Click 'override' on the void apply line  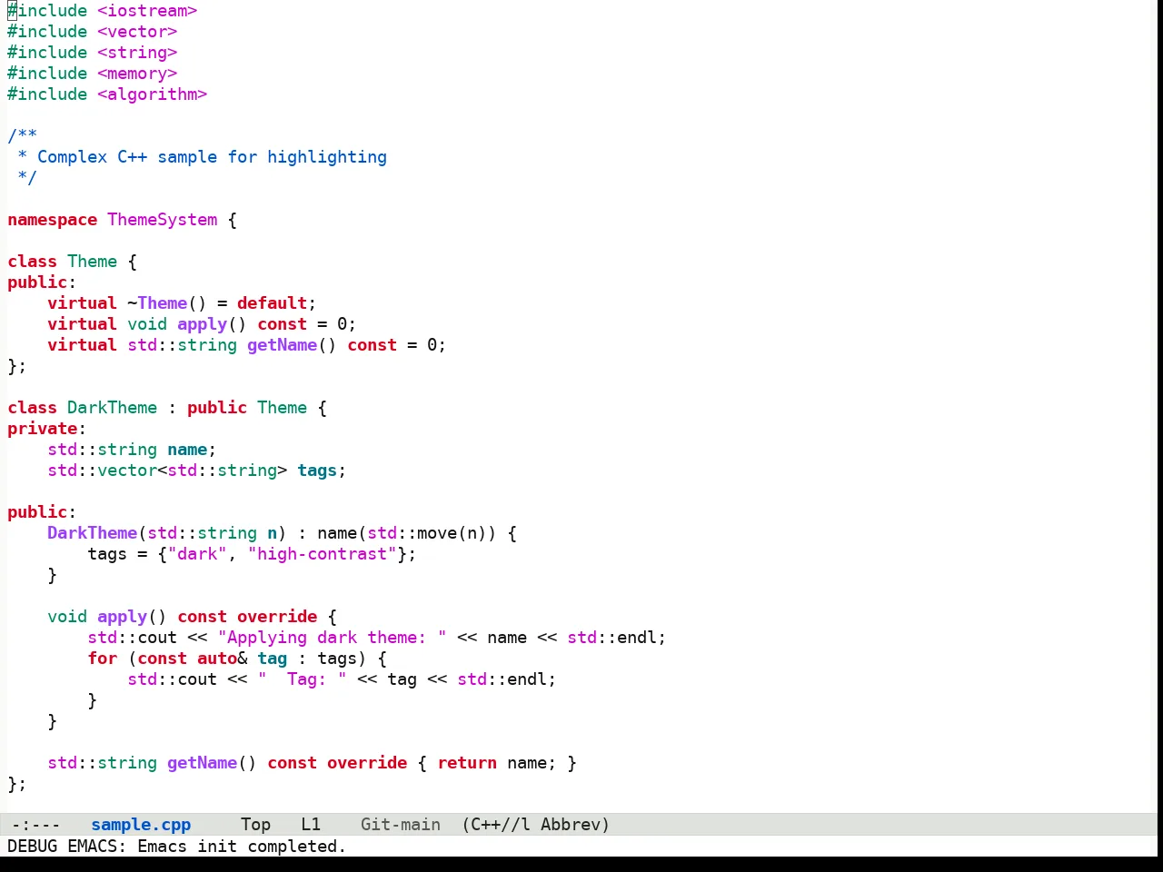(277, 617)
